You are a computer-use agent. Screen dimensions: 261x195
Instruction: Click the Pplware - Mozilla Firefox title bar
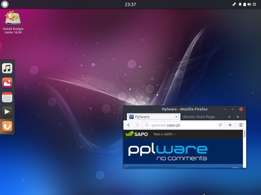pyautogui.click(x=185, y=109)
